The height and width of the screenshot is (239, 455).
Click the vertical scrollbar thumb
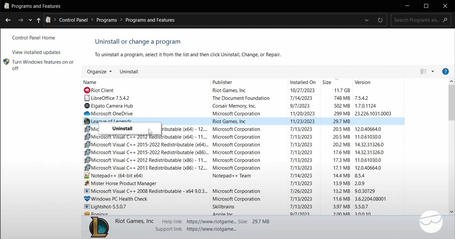click(x=451, y=103)
